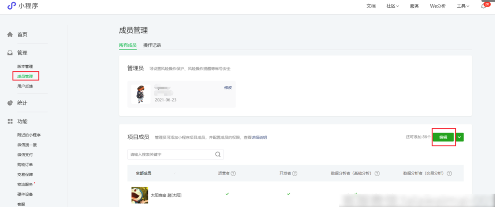Click the search magnifier icon
The image size is (495, 207).
pyautogui.click(x=218, y=154)
